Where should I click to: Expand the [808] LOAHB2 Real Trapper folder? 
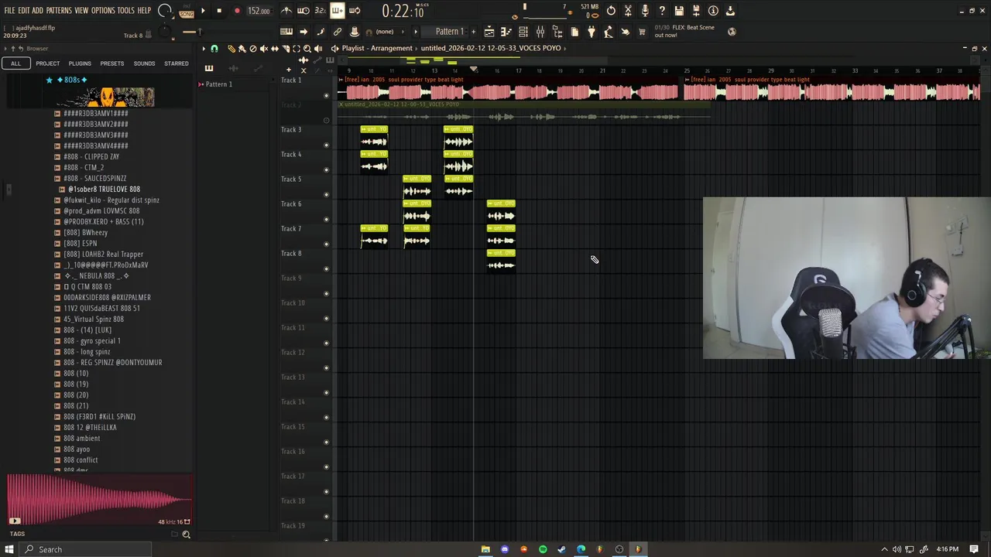click(98, 254)
